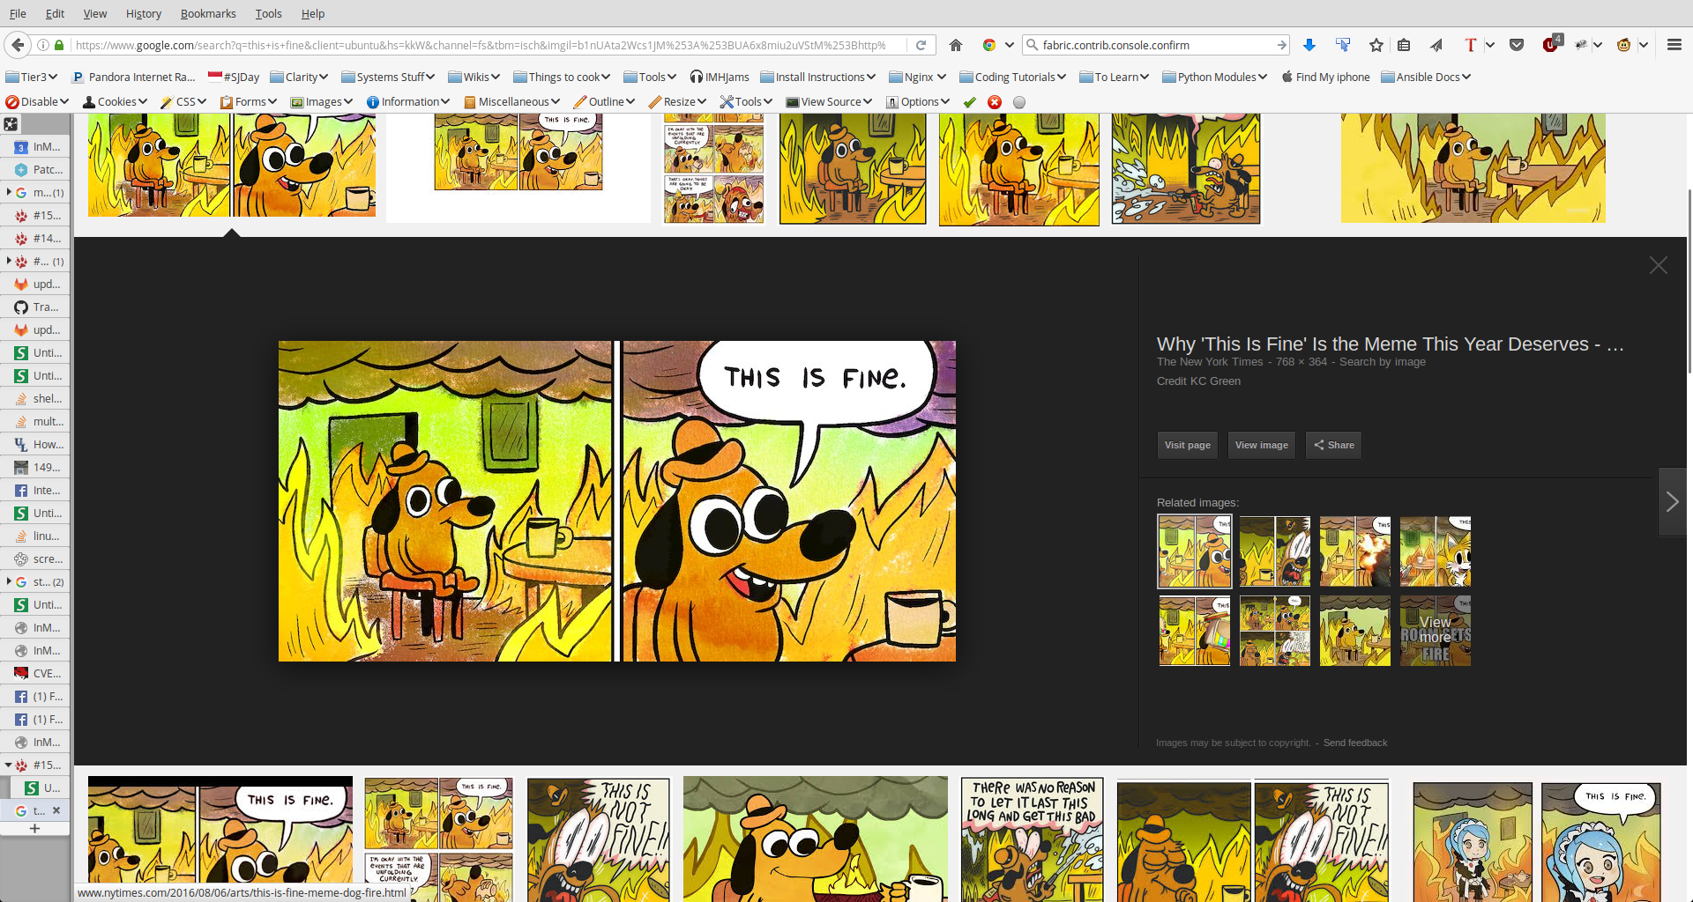The image size is (1693, 902).
Task: Close the image preview panel
Action: [1658, 265]
